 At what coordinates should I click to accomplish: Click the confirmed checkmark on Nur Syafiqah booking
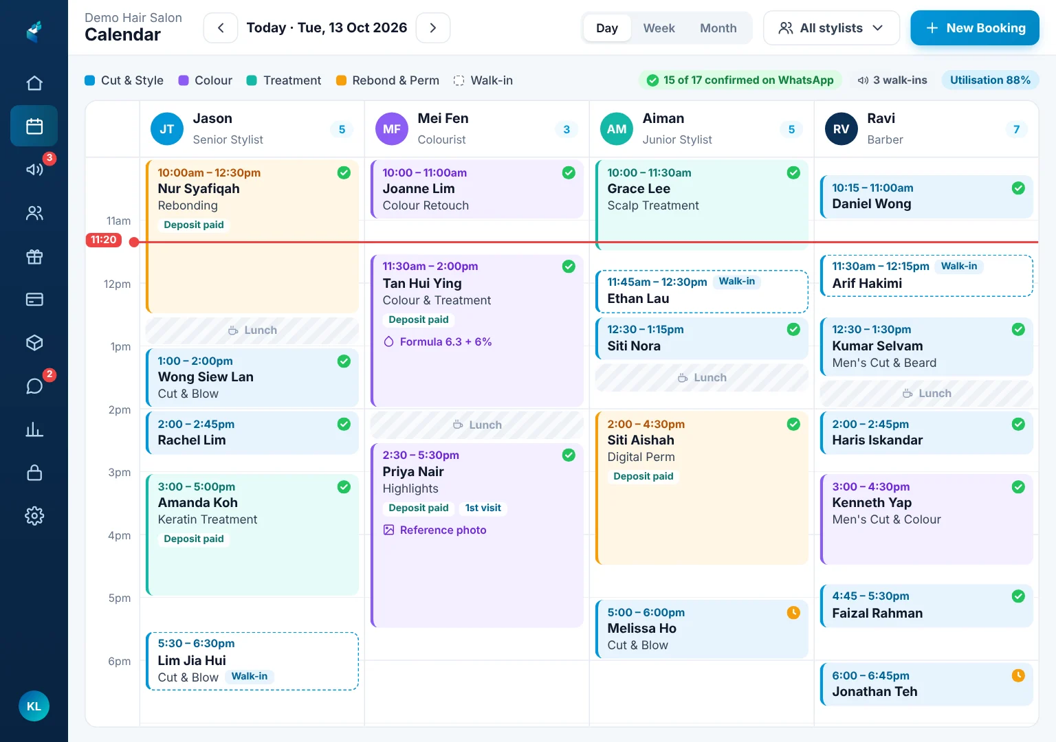[344, 172]
